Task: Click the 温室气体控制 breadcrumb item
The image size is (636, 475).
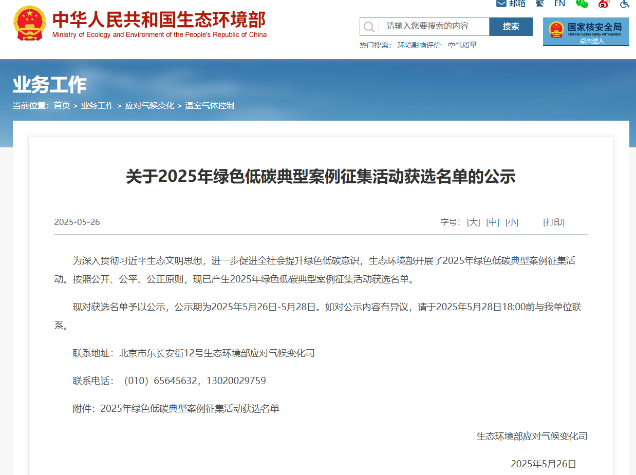Action: point(210,105)
